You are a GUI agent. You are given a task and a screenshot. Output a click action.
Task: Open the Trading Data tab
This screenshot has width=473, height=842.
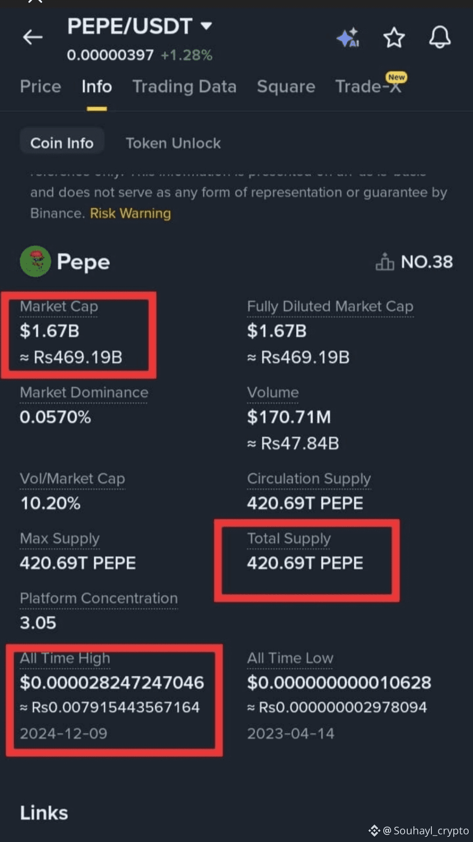(184, 86)
